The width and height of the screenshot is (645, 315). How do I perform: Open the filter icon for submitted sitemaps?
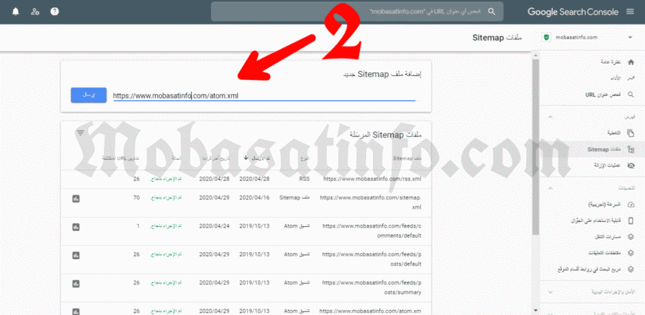coord(80,133)
